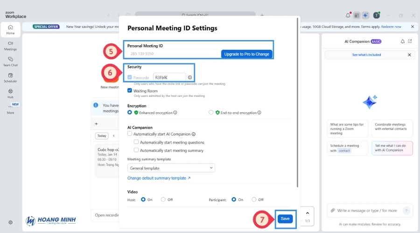The width and height of the screenshot is (420, 233).
Task: Open More in the sidebar
Action: [10, 109]
